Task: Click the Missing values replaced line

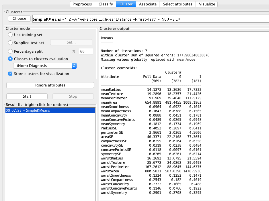Action: 148,60
